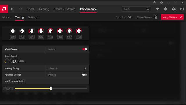Open the help question mark icon
The image size is (186, 105).
click(x=162, y=2)
